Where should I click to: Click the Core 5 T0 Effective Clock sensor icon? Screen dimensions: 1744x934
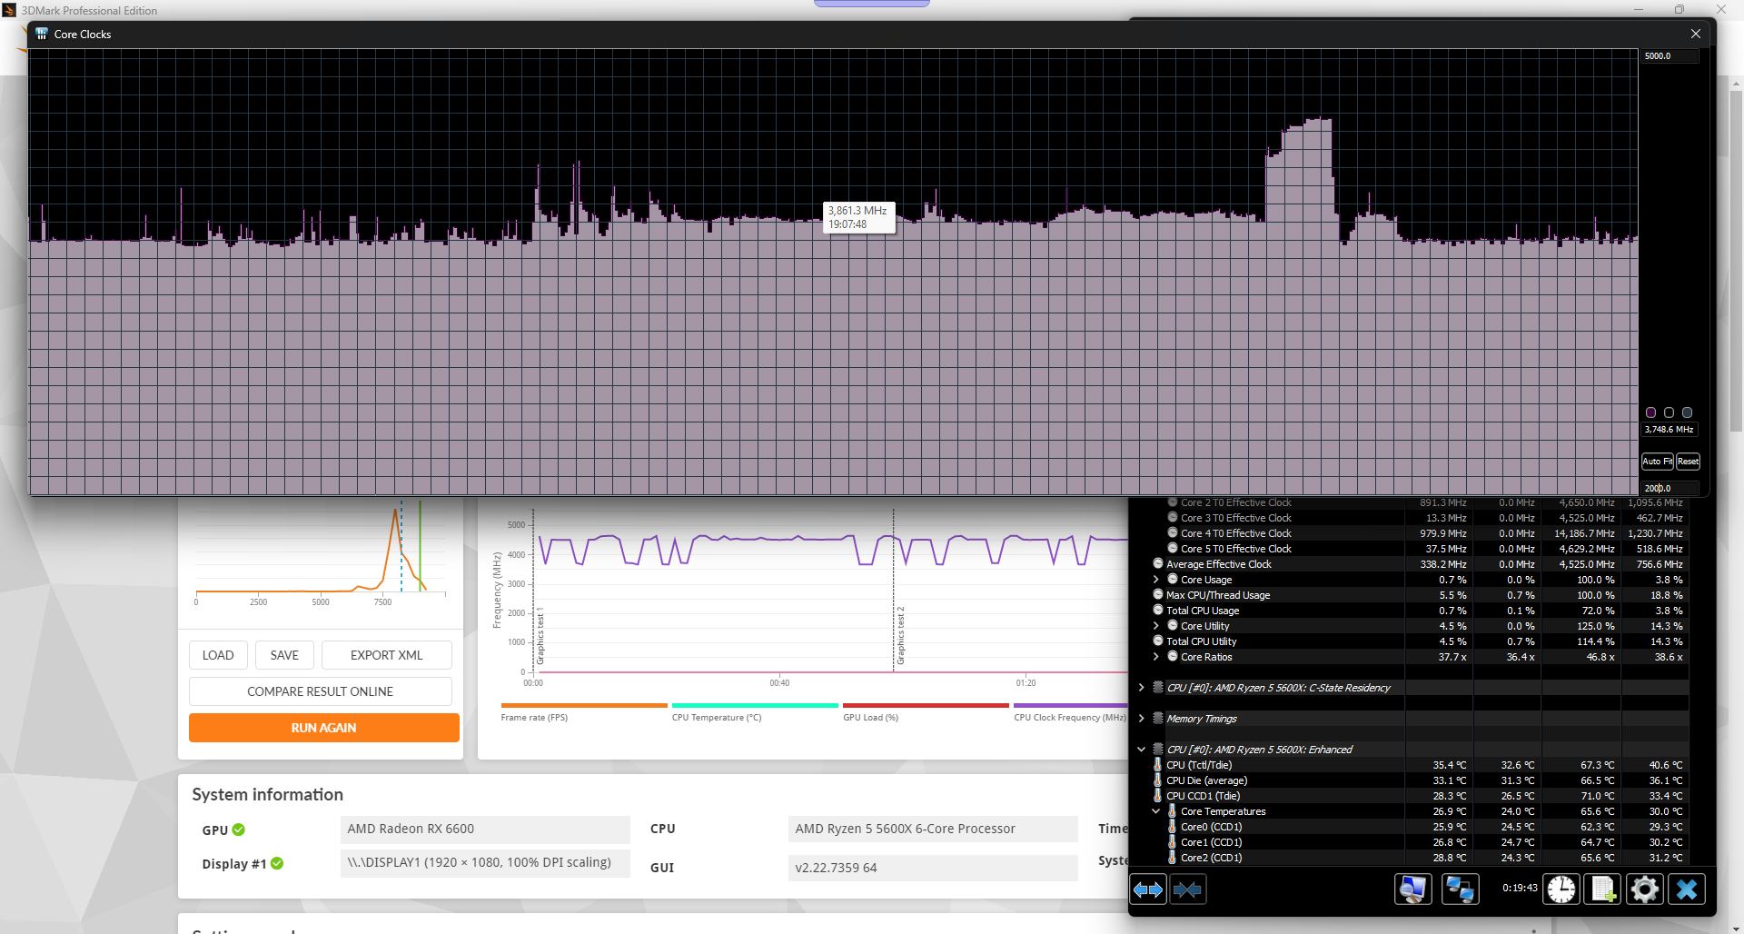1173,549
